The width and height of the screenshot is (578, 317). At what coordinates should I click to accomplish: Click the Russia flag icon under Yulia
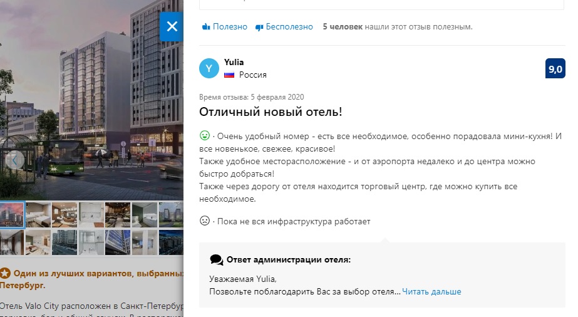229,75
